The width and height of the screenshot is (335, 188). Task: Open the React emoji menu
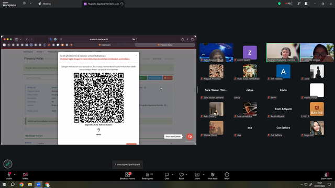pyautogui.click(x=182, y=176)
